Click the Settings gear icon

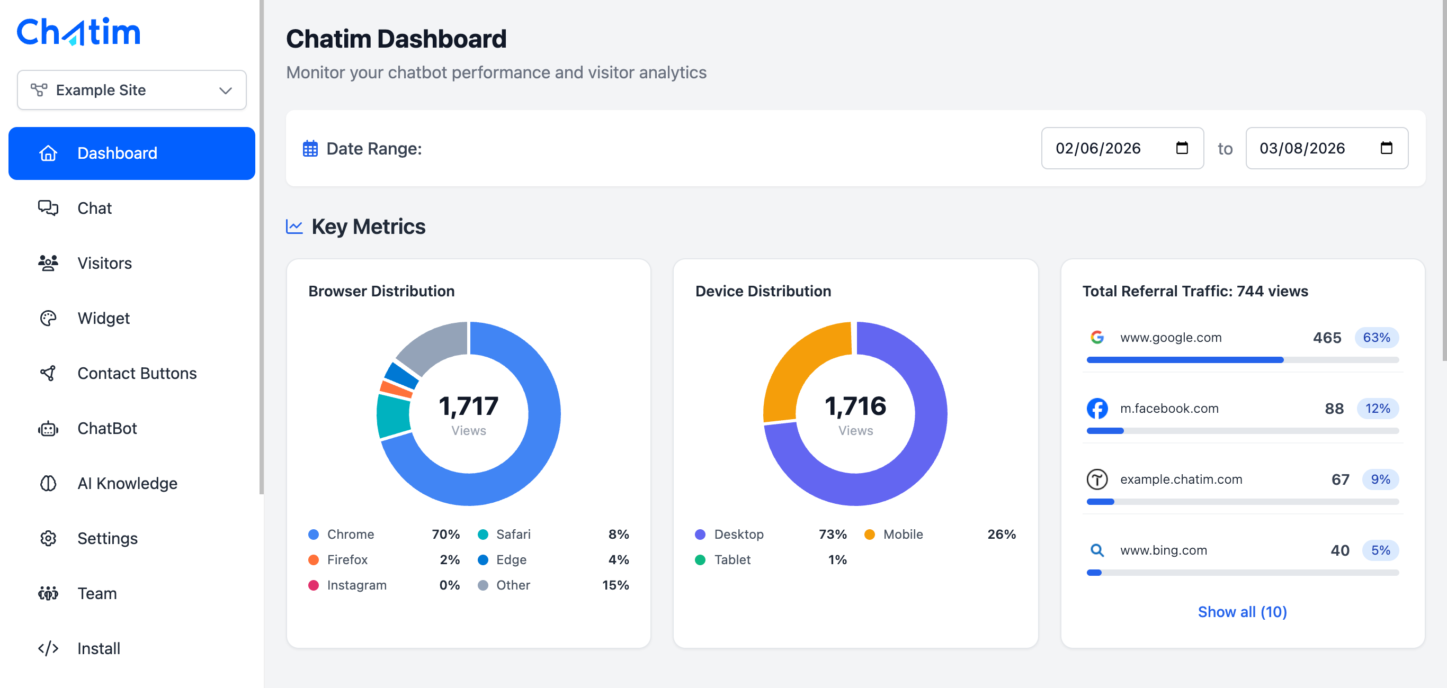click(x=48, y=538)
